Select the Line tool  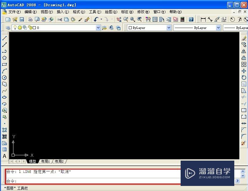(x=4, y=38)
